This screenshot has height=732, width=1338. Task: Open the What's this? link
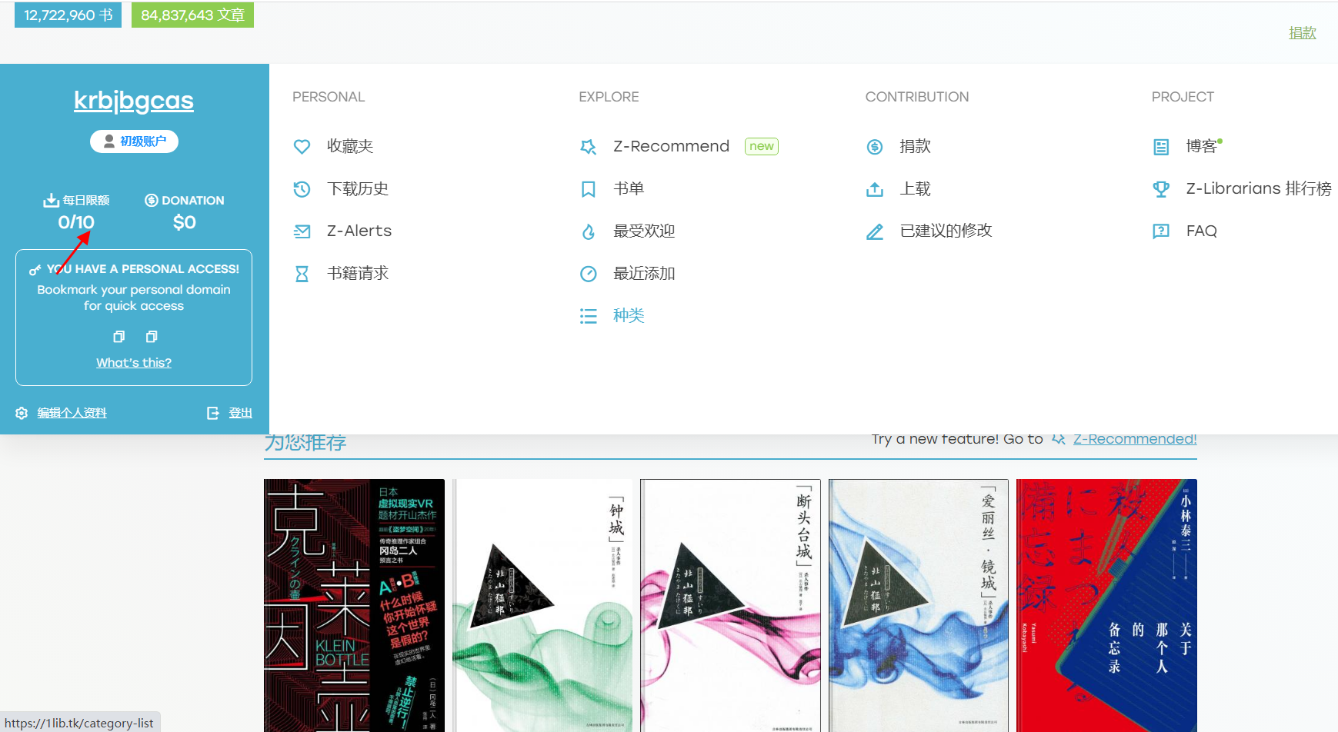tap(134, 363)
